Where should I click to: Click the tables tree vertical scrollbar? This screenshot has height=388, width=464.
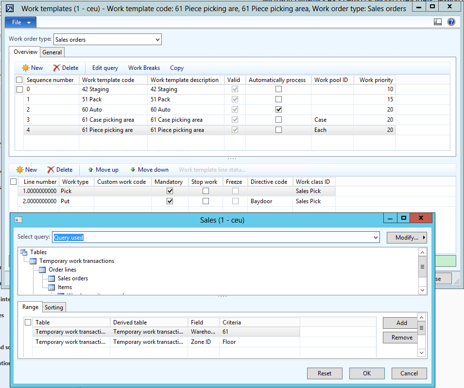[422, 267]
